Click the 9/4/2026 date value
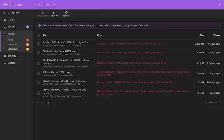224x140 pixels. tap(215, 93)
